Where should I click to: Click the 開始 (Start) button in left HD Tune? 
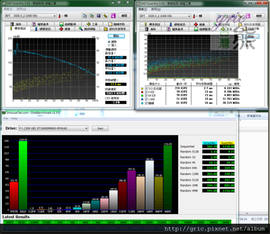click(x=116, y=36)
